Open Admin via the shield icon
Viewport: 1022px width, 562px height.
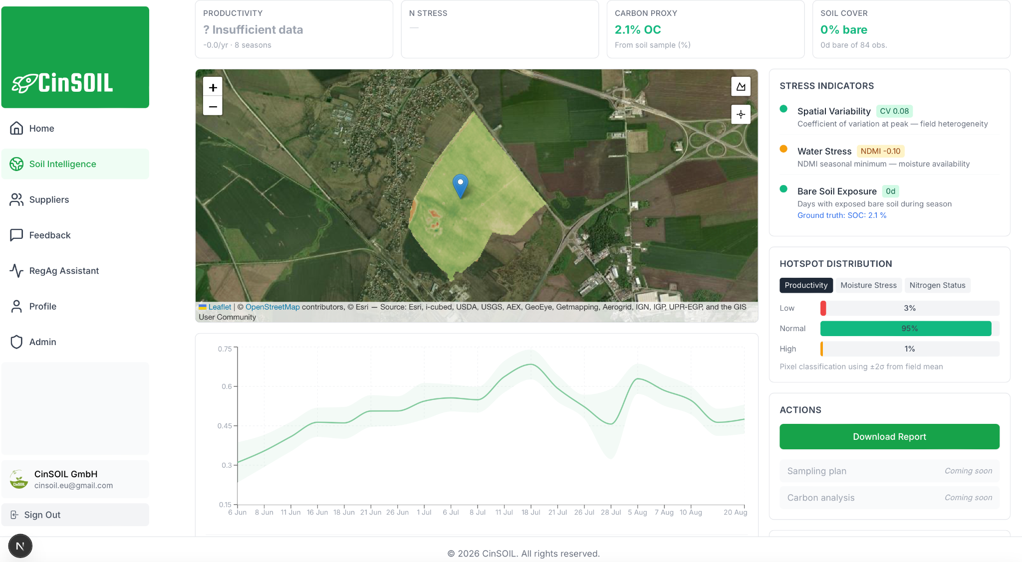[x=16, y=342]
